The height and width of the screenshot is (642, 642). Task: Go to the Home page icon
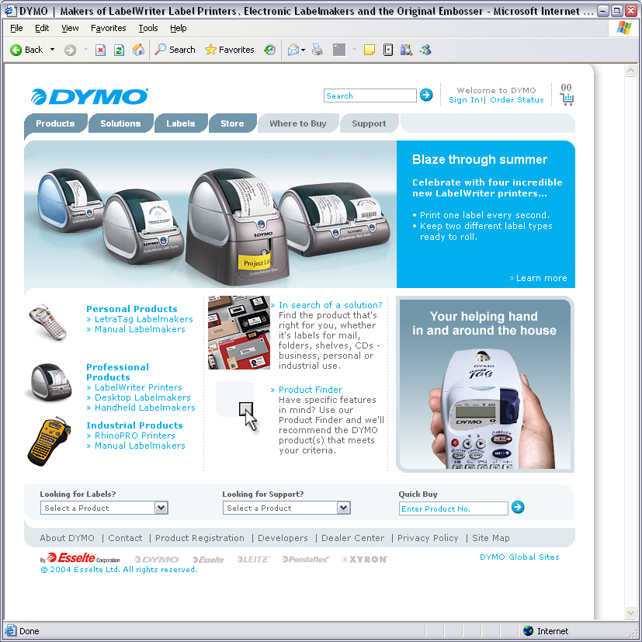[x=138, y=50]
